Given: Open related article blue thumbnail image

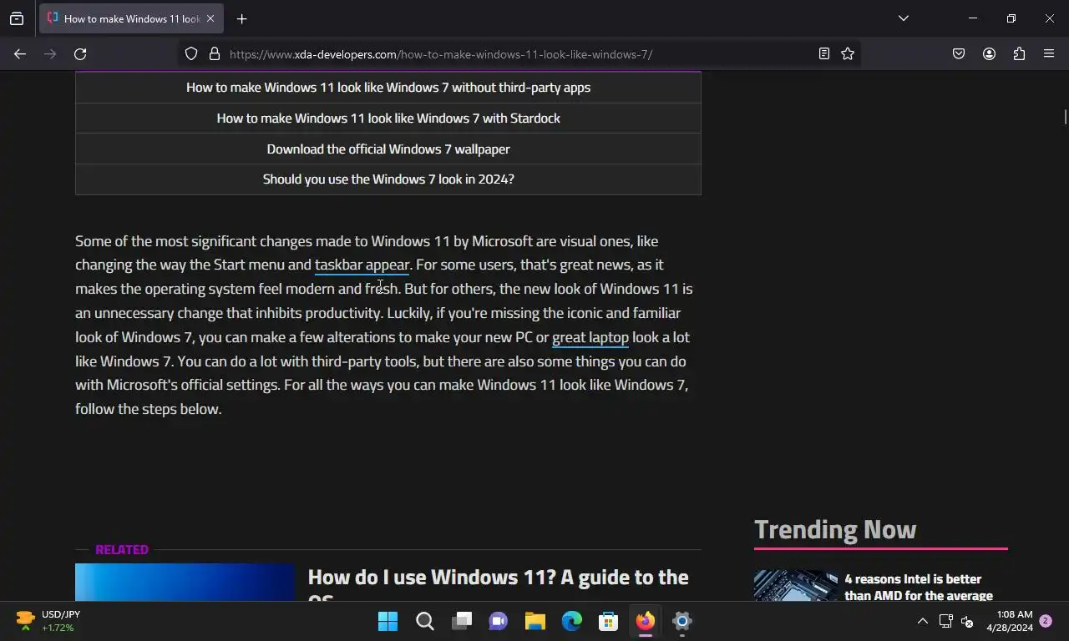Looking at the screenshot, I should (185, 583).
